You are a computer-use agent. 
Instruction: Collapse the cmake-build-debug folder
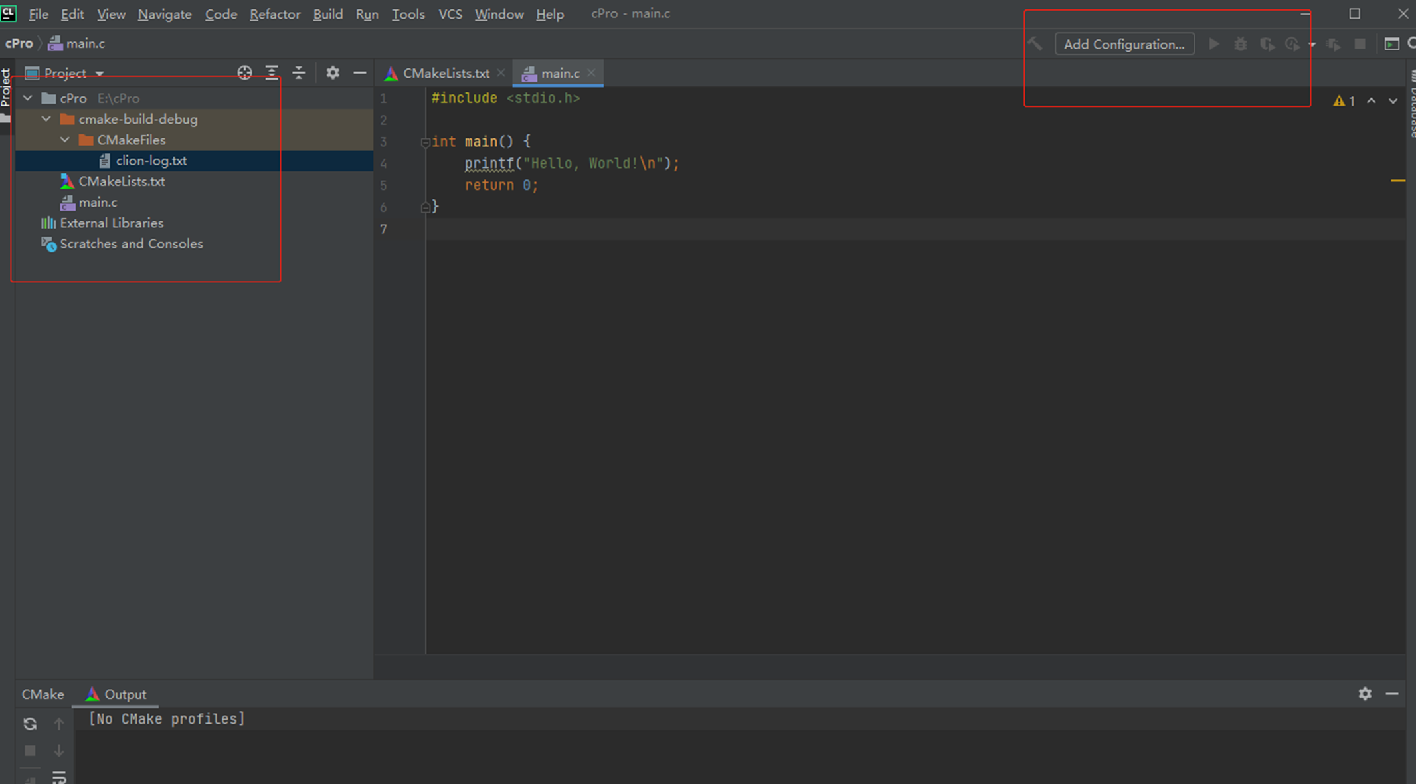coord(46,119)
